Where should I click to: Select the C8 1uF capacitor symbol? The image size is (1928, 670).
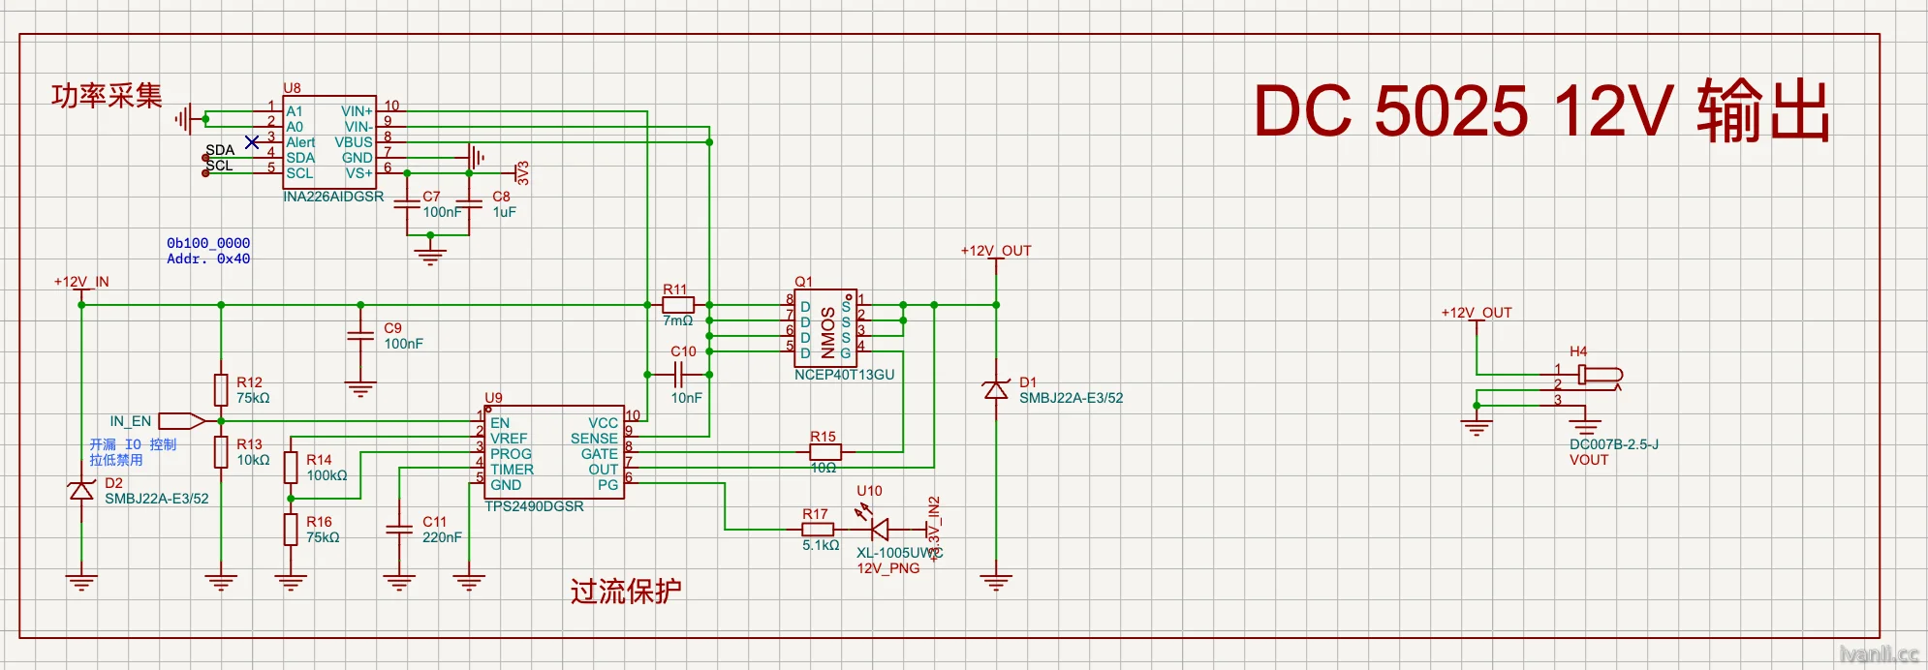click(x=469, y=204)
